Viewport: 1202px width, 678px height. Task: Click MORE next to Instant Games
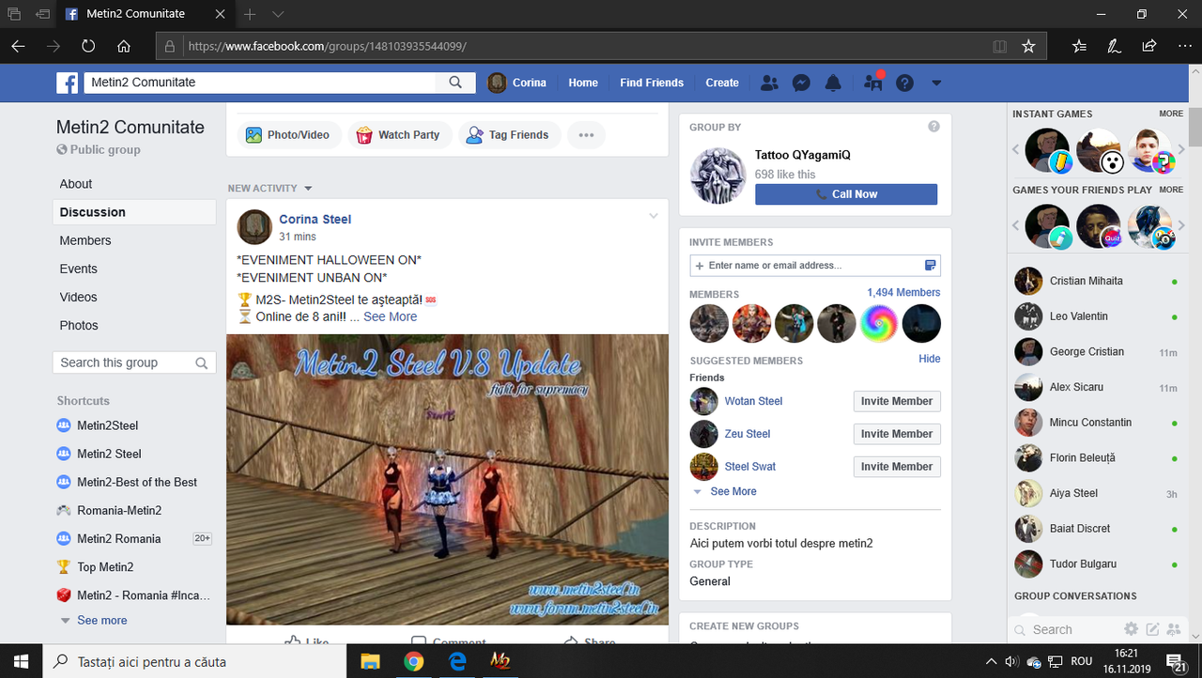(1171, 114)
